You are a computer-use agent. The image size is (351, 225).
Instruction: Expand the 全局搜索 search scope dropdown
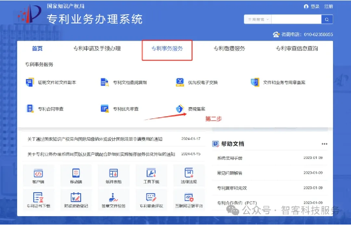[257, 19]
